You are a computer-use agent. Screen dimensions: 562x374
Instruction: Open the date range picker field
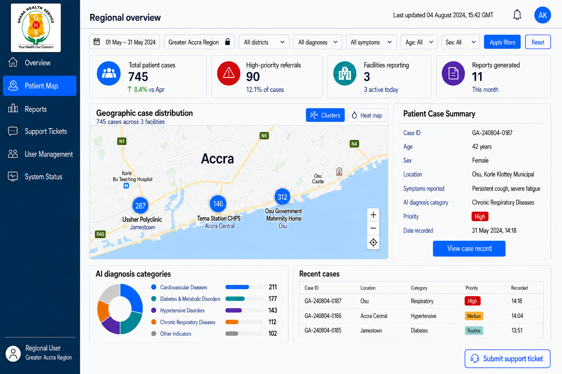tap(125, 42)
